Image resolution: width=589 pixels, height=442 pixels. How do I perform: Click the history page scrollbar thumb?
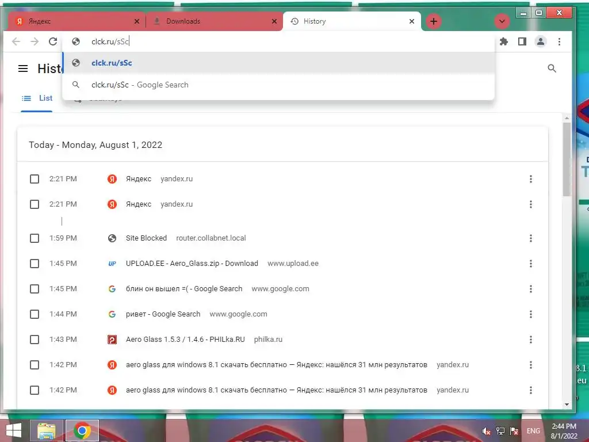pos(567,159)
